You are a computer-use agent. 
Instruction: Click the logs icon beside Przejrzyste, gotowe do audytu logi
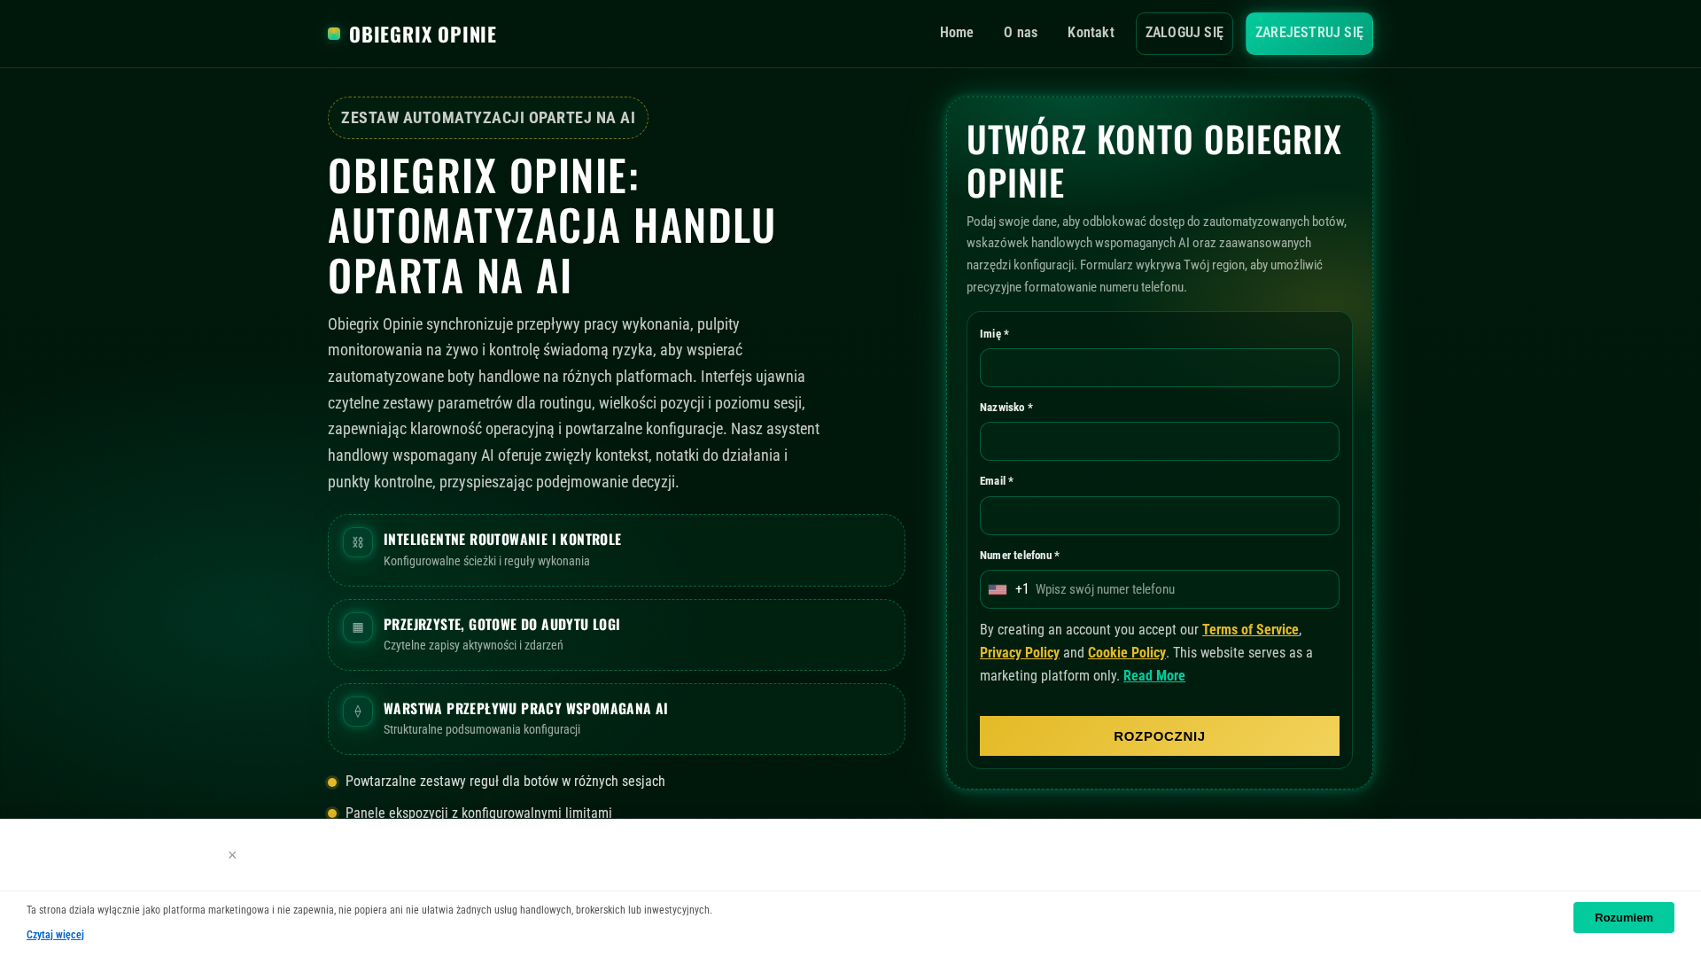tap(358, 627)
